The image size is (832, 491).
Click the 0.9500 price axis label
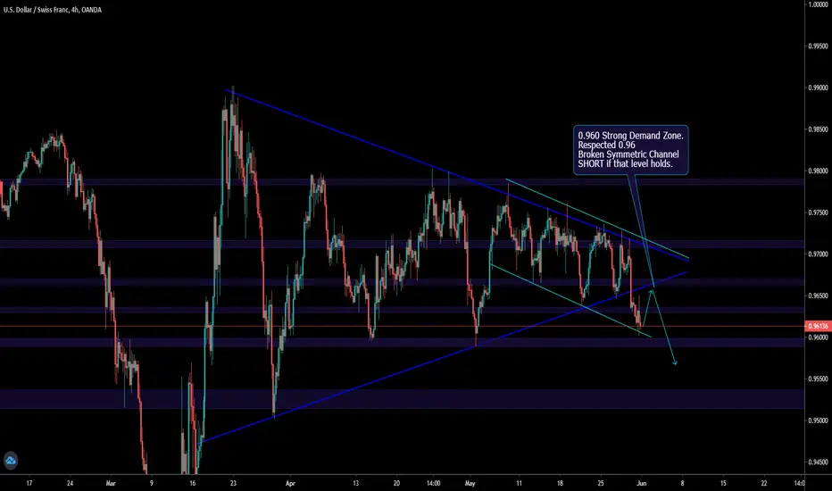tap(819, 420)
